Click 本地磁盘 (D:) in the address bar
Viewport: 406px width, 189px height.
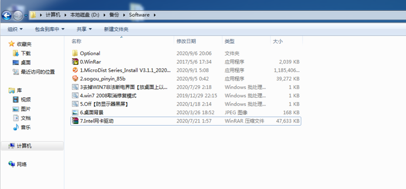point(85,15)
